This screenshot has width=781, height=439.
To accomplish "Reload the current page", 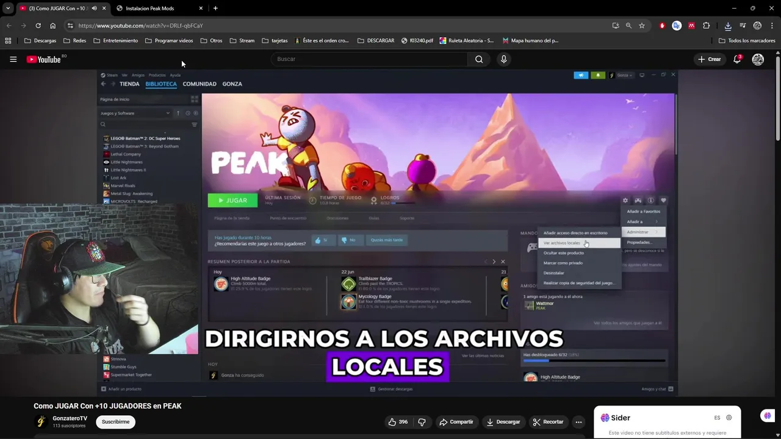I will [38, 26].
